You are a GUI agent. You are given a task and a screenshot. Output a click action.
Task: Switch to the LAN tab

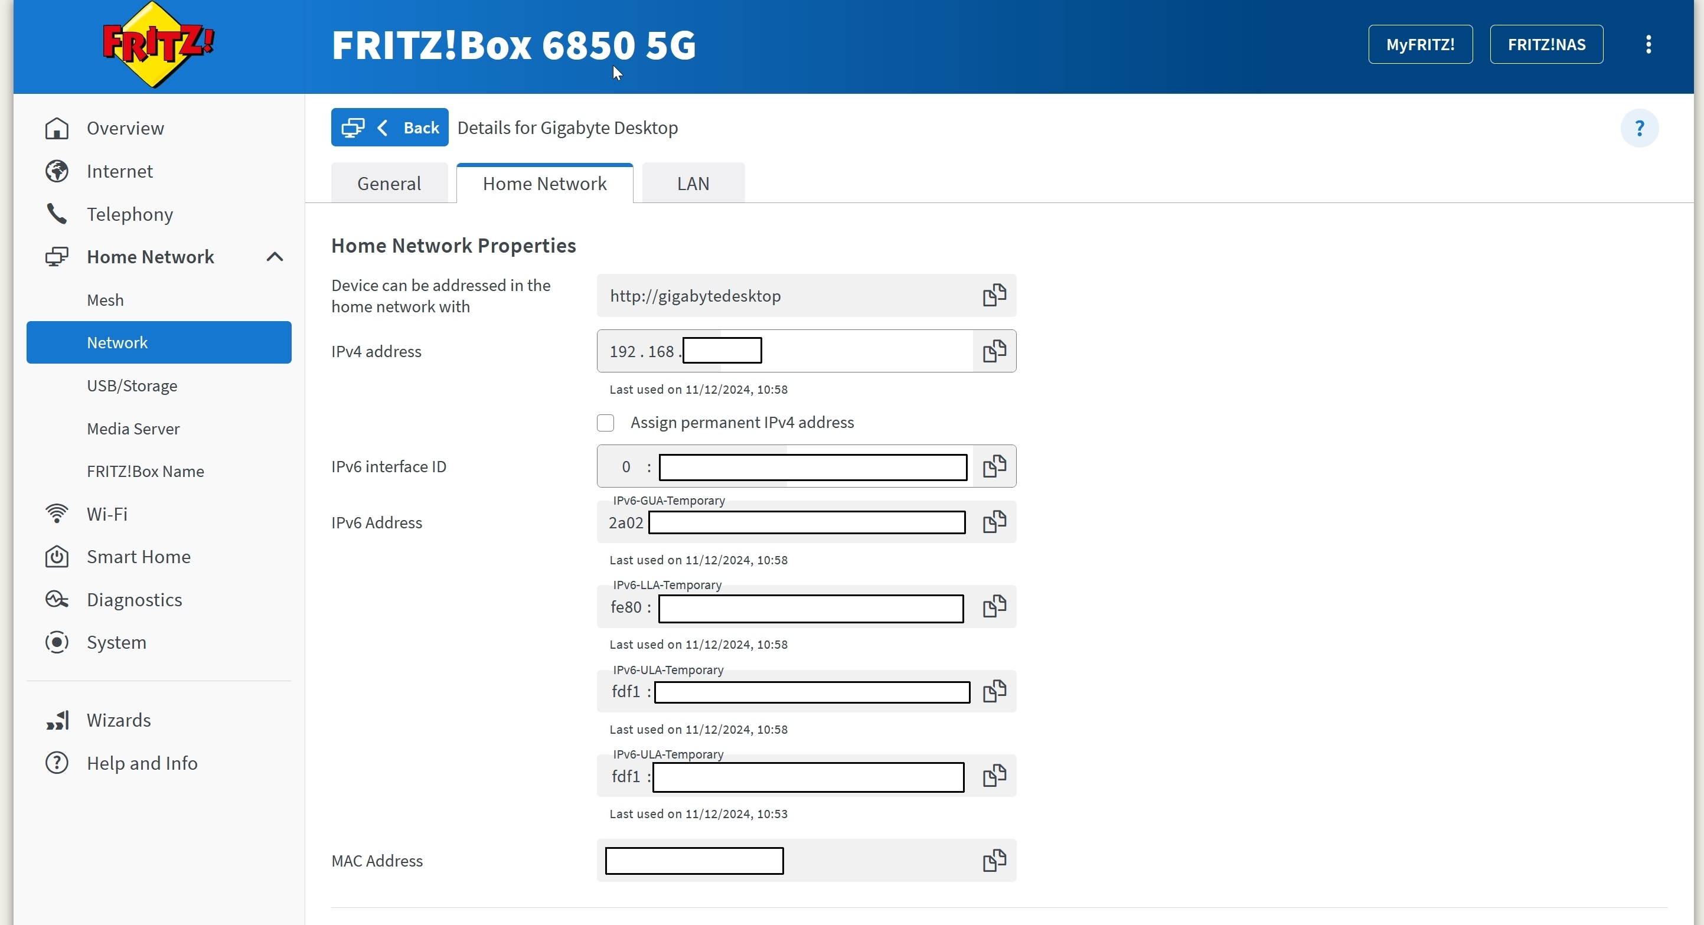pyautogui.click(x=693, y=183)
